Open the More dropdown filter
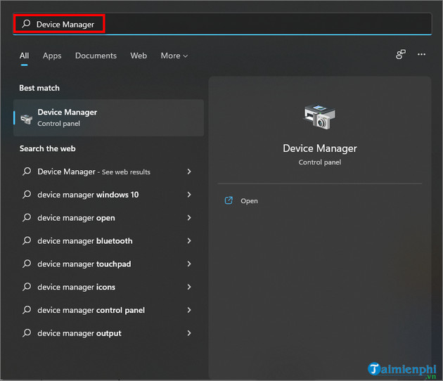Viewport: 443px width, 381px height. [x=174, y=56]
